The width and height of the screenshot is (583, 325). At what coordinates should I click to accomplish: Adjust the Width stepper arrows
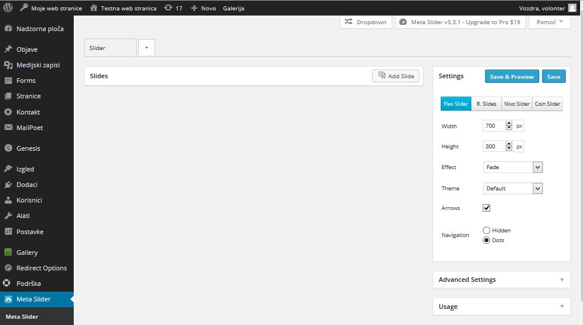tap(509, 125)
